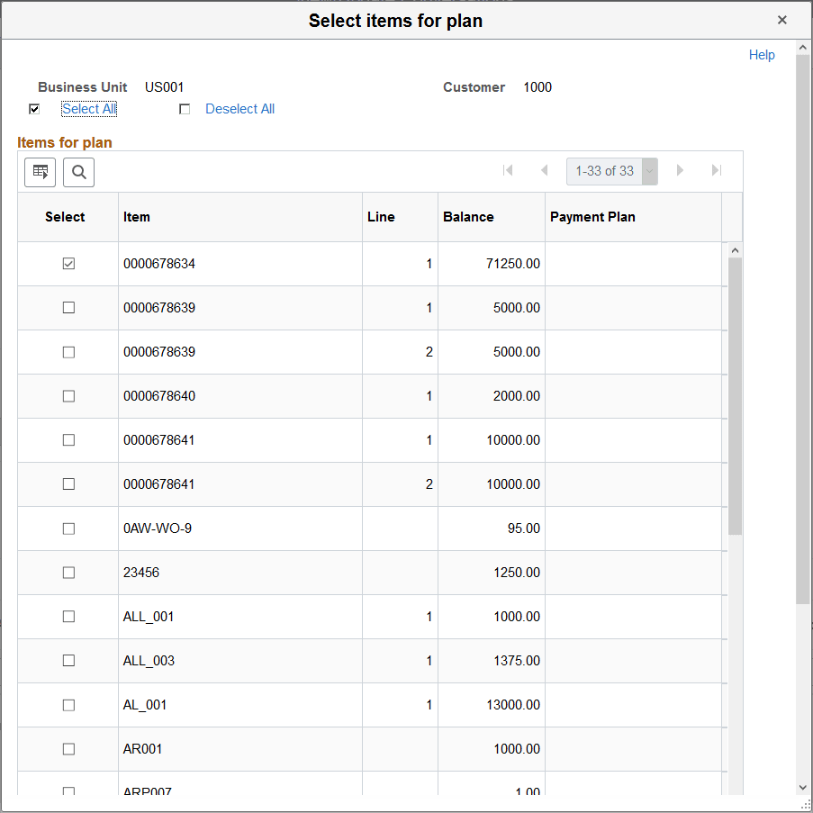This screenshot has width=813, height=813.
Task: Open the 1-33 of 33 row dropdown
Action: (x=650, y=170)
